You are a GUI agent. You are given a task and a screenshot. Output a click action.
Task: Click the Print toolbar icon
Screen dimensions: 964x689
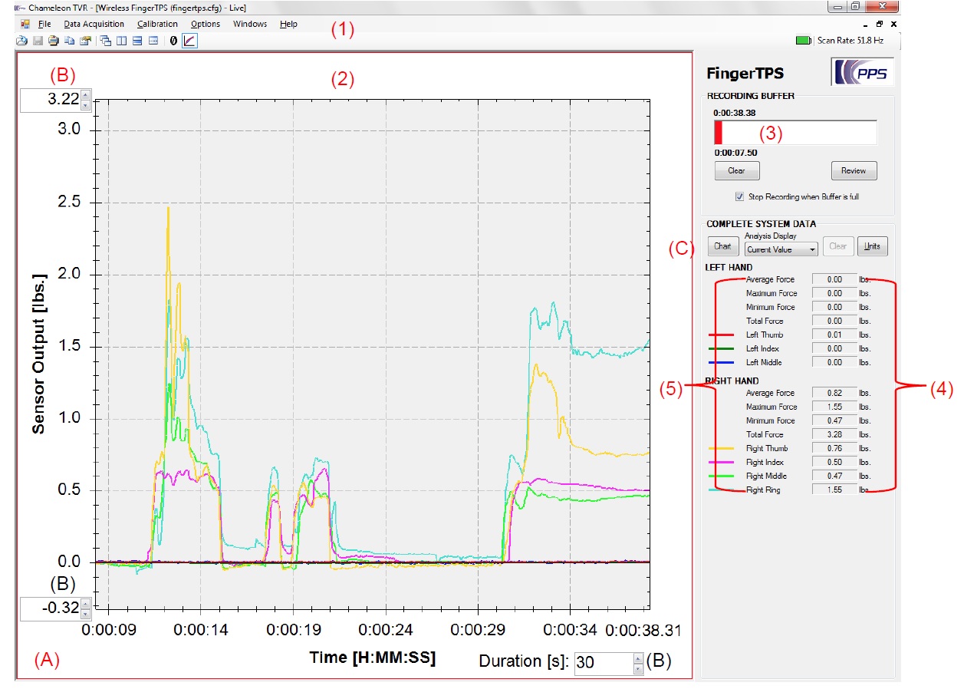point(53,41)
